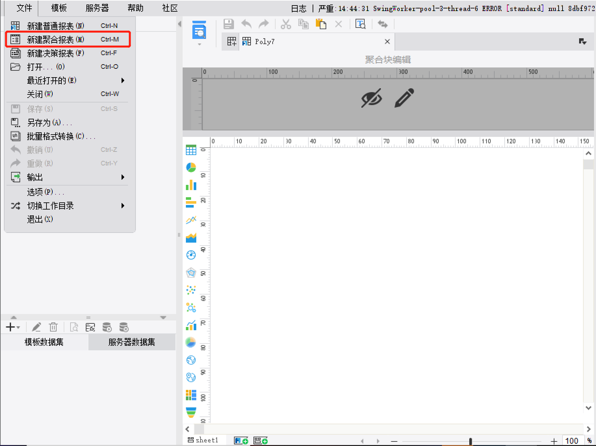This screenshot has width=596, height=446.
Task: Open the preview mode dropdown arrow
Action: (200, 44)
